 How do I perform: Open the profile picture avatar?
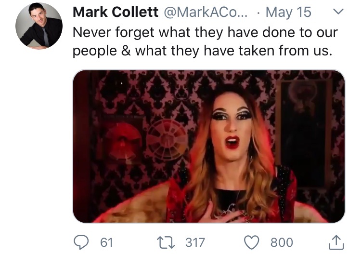point(39,26)
